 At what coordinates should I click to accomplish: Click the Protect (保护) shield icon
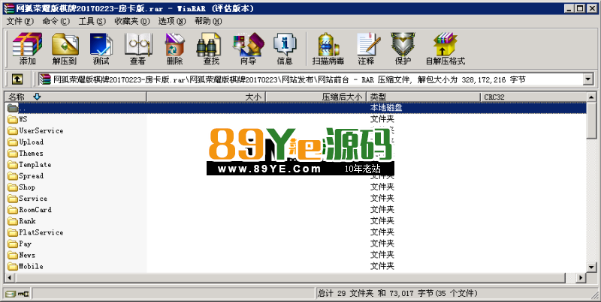click(x=403, y=49)
